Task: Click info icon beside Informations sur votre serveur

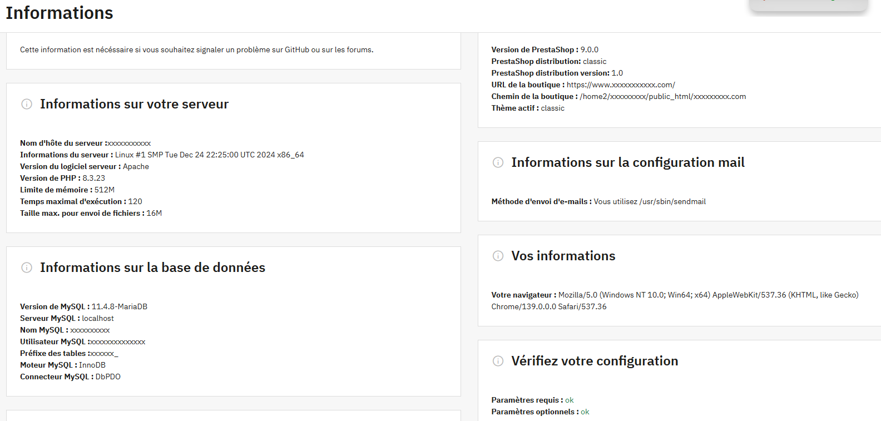Action: (x=27, y=104)
